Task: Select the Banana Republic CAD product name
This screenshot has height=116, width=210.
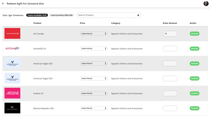Action: (x=44, y=108)
